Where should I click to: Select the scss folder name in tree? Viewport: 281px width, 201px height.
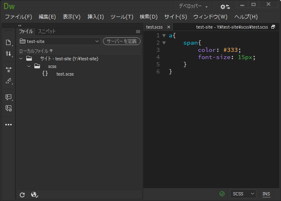52,66
